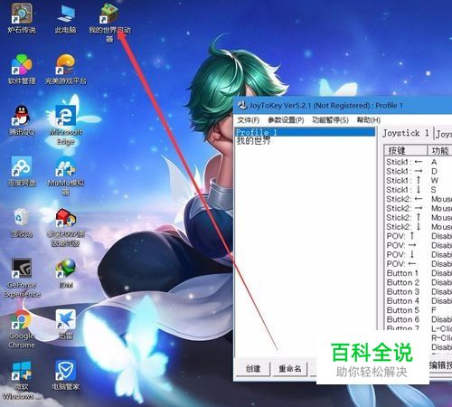Launch GeForce Experience from the desktop
The height and width of the screenshot is (407, 452).
[x=22, y=278]
